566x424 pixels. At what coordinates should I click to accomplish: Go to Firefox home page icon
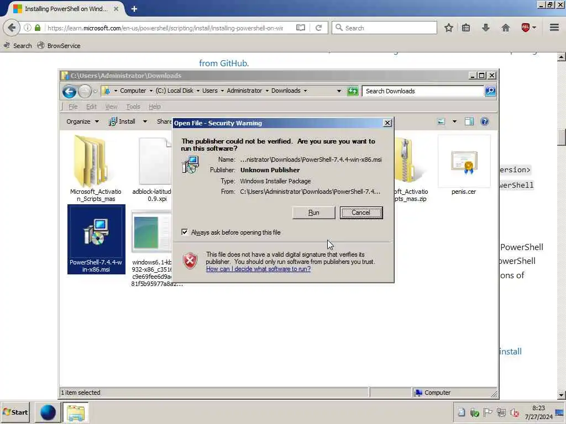tap(505, 28)
